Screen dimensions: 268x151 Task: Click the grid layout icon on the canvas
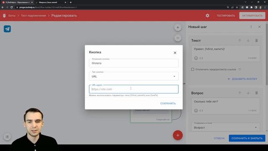(x=7, y=137)
